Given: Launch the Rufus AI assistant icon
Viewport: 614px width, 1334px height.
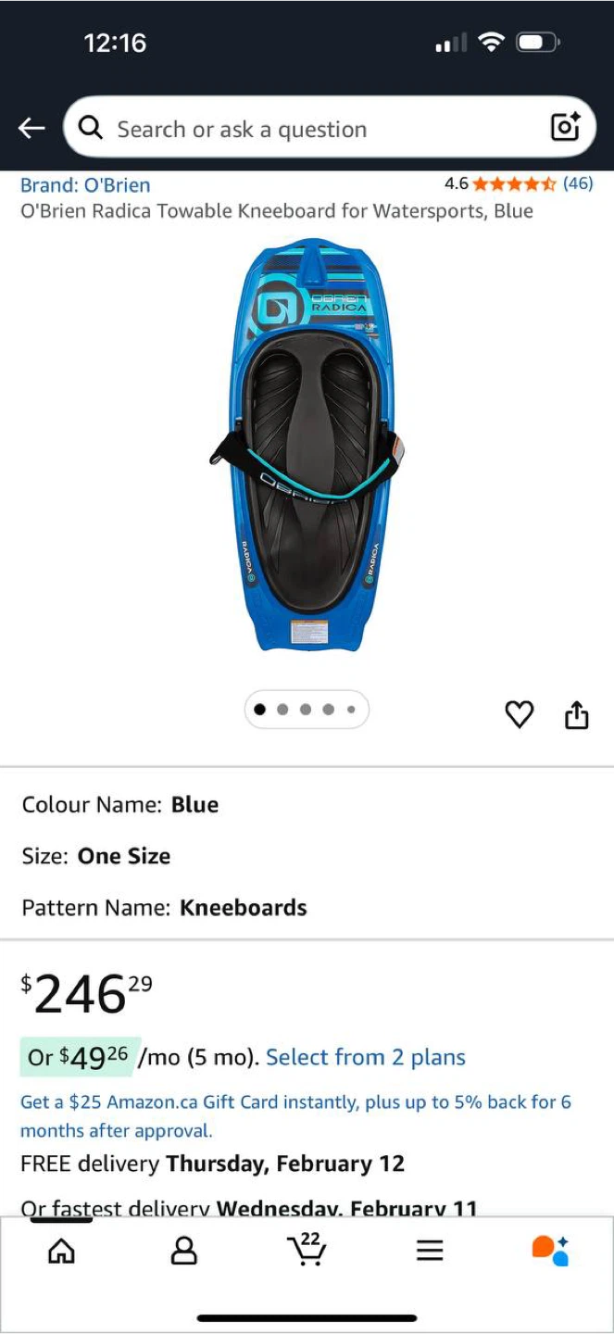Looking at the screenshot, I should [x=550, y=1250].
